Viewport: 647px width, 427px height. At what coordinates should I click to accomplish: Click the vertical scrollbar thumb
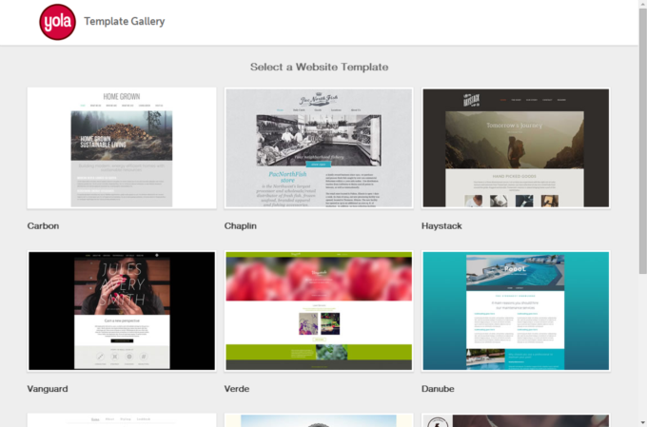[x=643, y=140]
